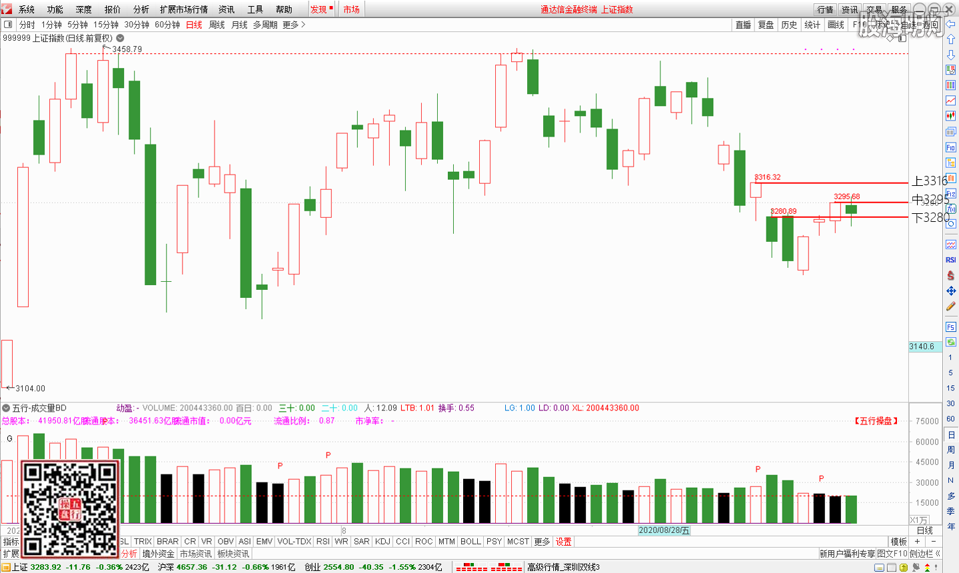Toggle the panel icon left of 分时
The width and height of the screenshot is (959, 573).
[8, 25]
